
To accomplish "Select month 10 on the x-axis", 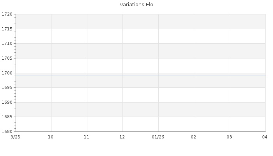I will (51, 137).
